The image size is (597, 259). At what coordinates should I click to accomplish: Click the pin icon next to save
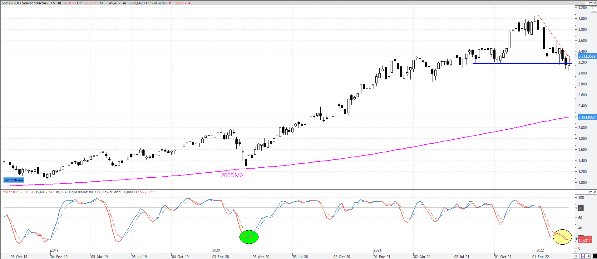[x=589, y=256]
